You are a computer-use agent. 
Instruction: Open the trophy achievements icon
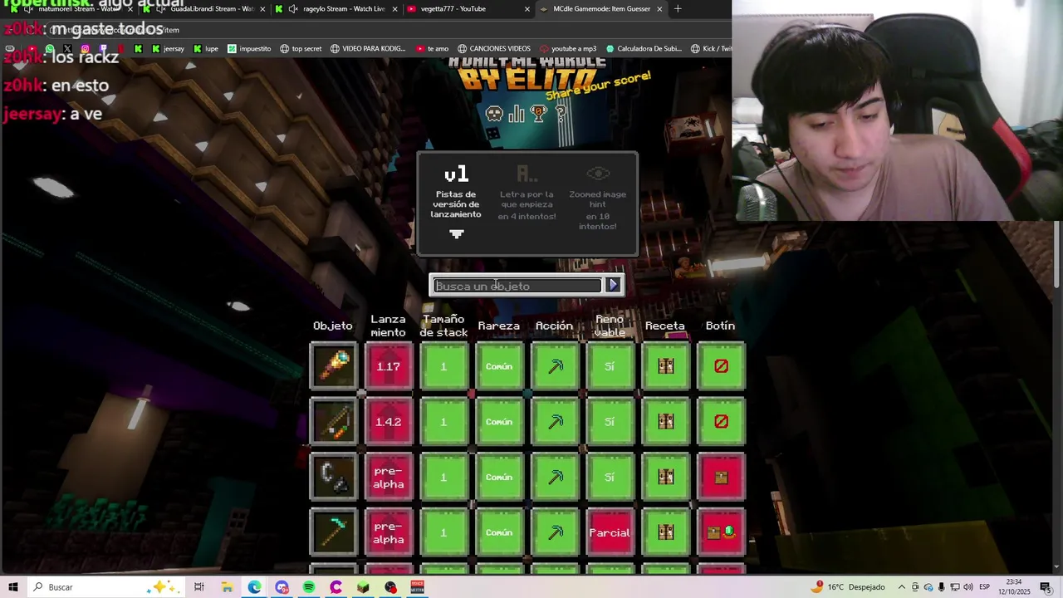539,114
